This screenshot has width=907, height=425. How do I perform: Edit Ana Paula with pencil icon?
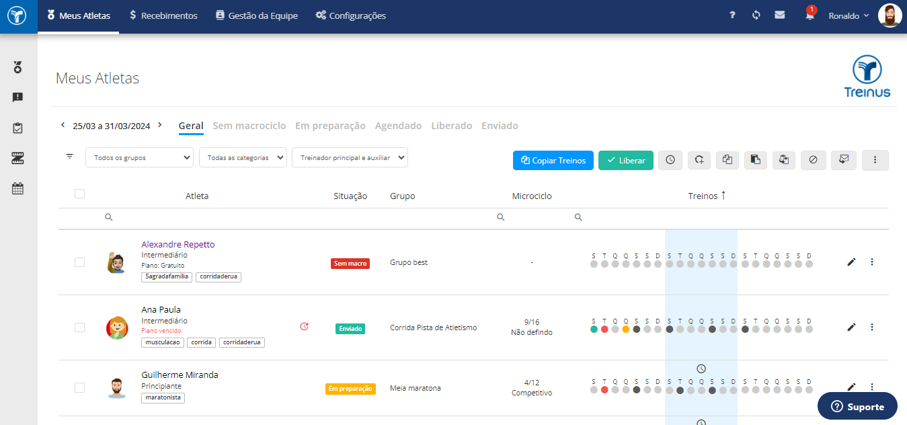click(851, 327)
